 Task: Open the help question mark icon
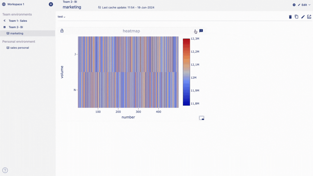point(5,170)
